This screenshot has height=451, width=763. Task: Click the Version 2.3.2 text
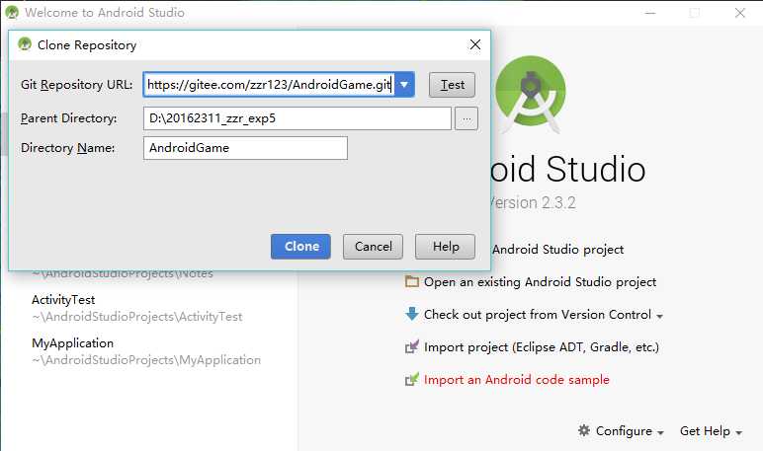[x=534, y=202]
